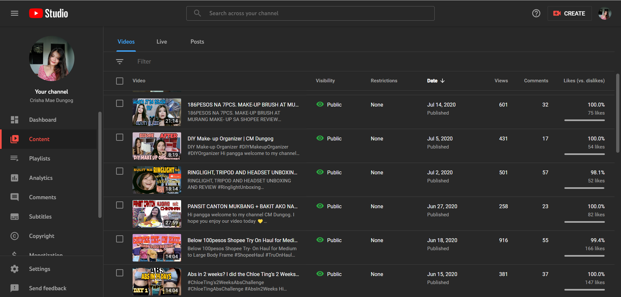
Task: Sort by Views column header
Action: [501, 81]
